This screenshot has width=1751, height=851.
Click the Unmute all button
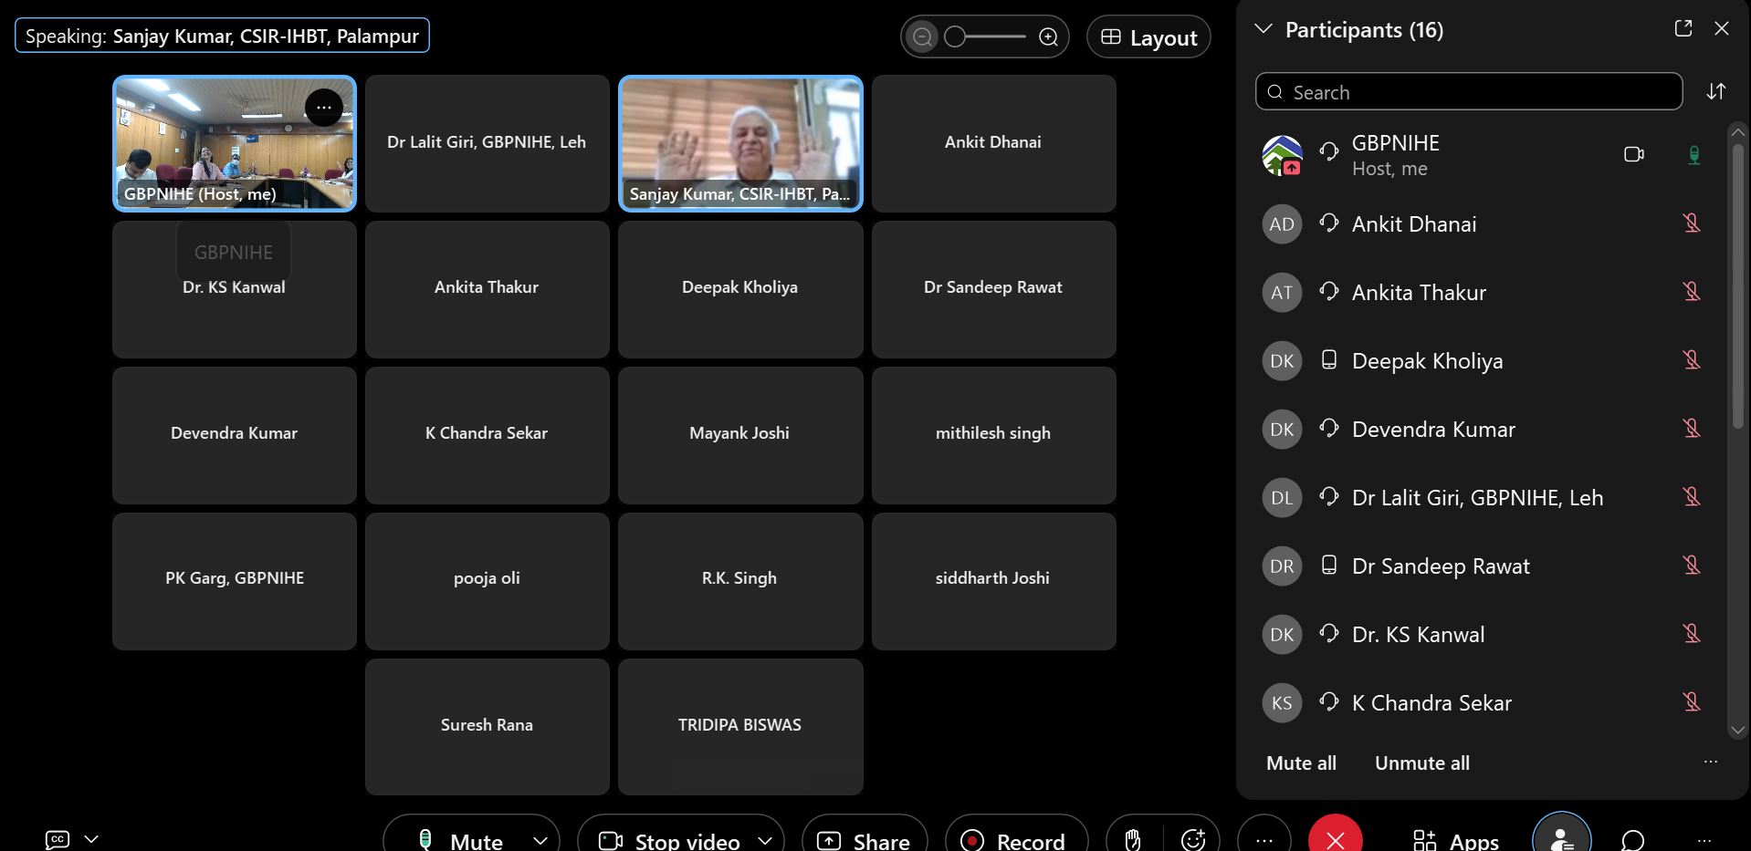pyautogui.click(x=1421, y=763)
